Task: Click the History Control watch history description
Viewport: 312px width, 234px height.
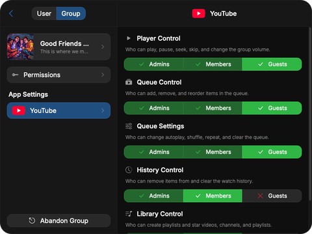Action: [189, 181]
